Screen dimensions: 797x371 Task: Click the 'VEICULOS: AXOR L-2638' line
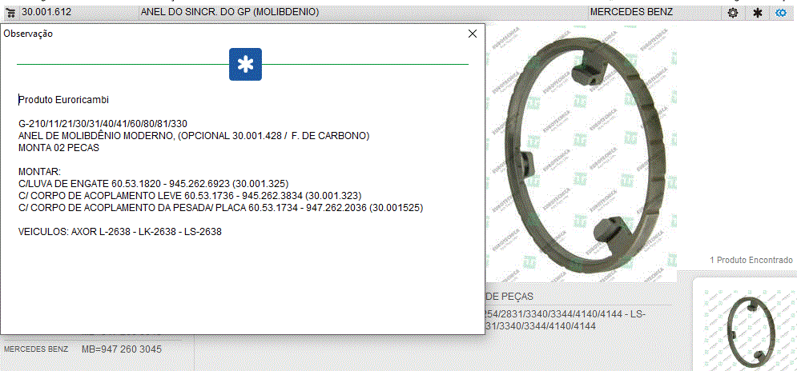coord(120,232)
